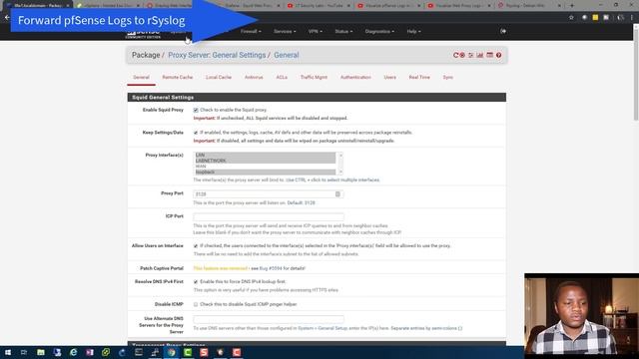
Task: Open the Bug #5594 link
Action: 271,268
